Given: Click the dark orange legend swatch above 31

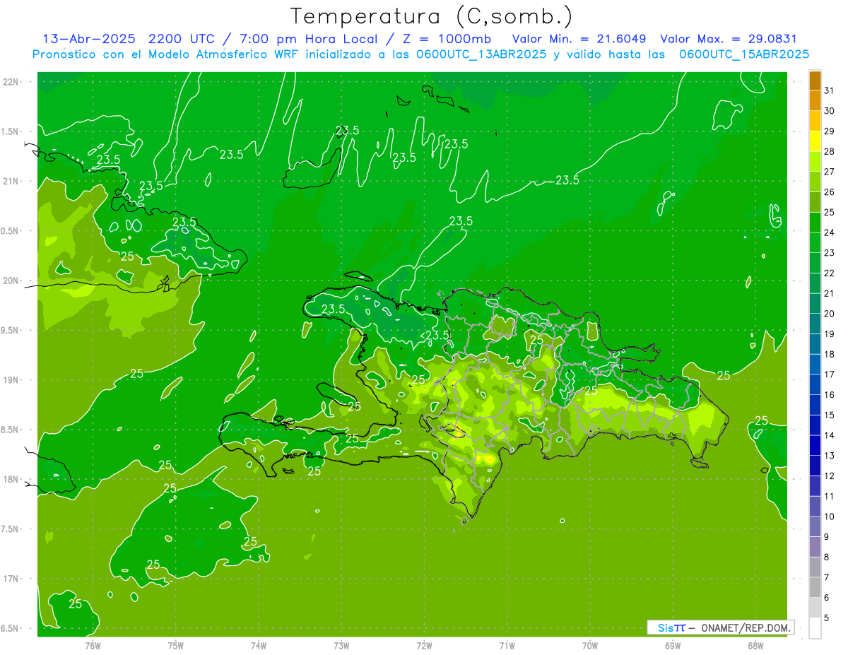Looking at the screenshot, I should (x=815, y=81).
